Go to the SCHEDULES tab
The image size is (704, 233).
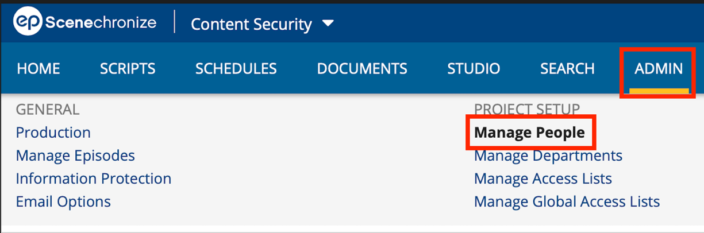(236, 69)
